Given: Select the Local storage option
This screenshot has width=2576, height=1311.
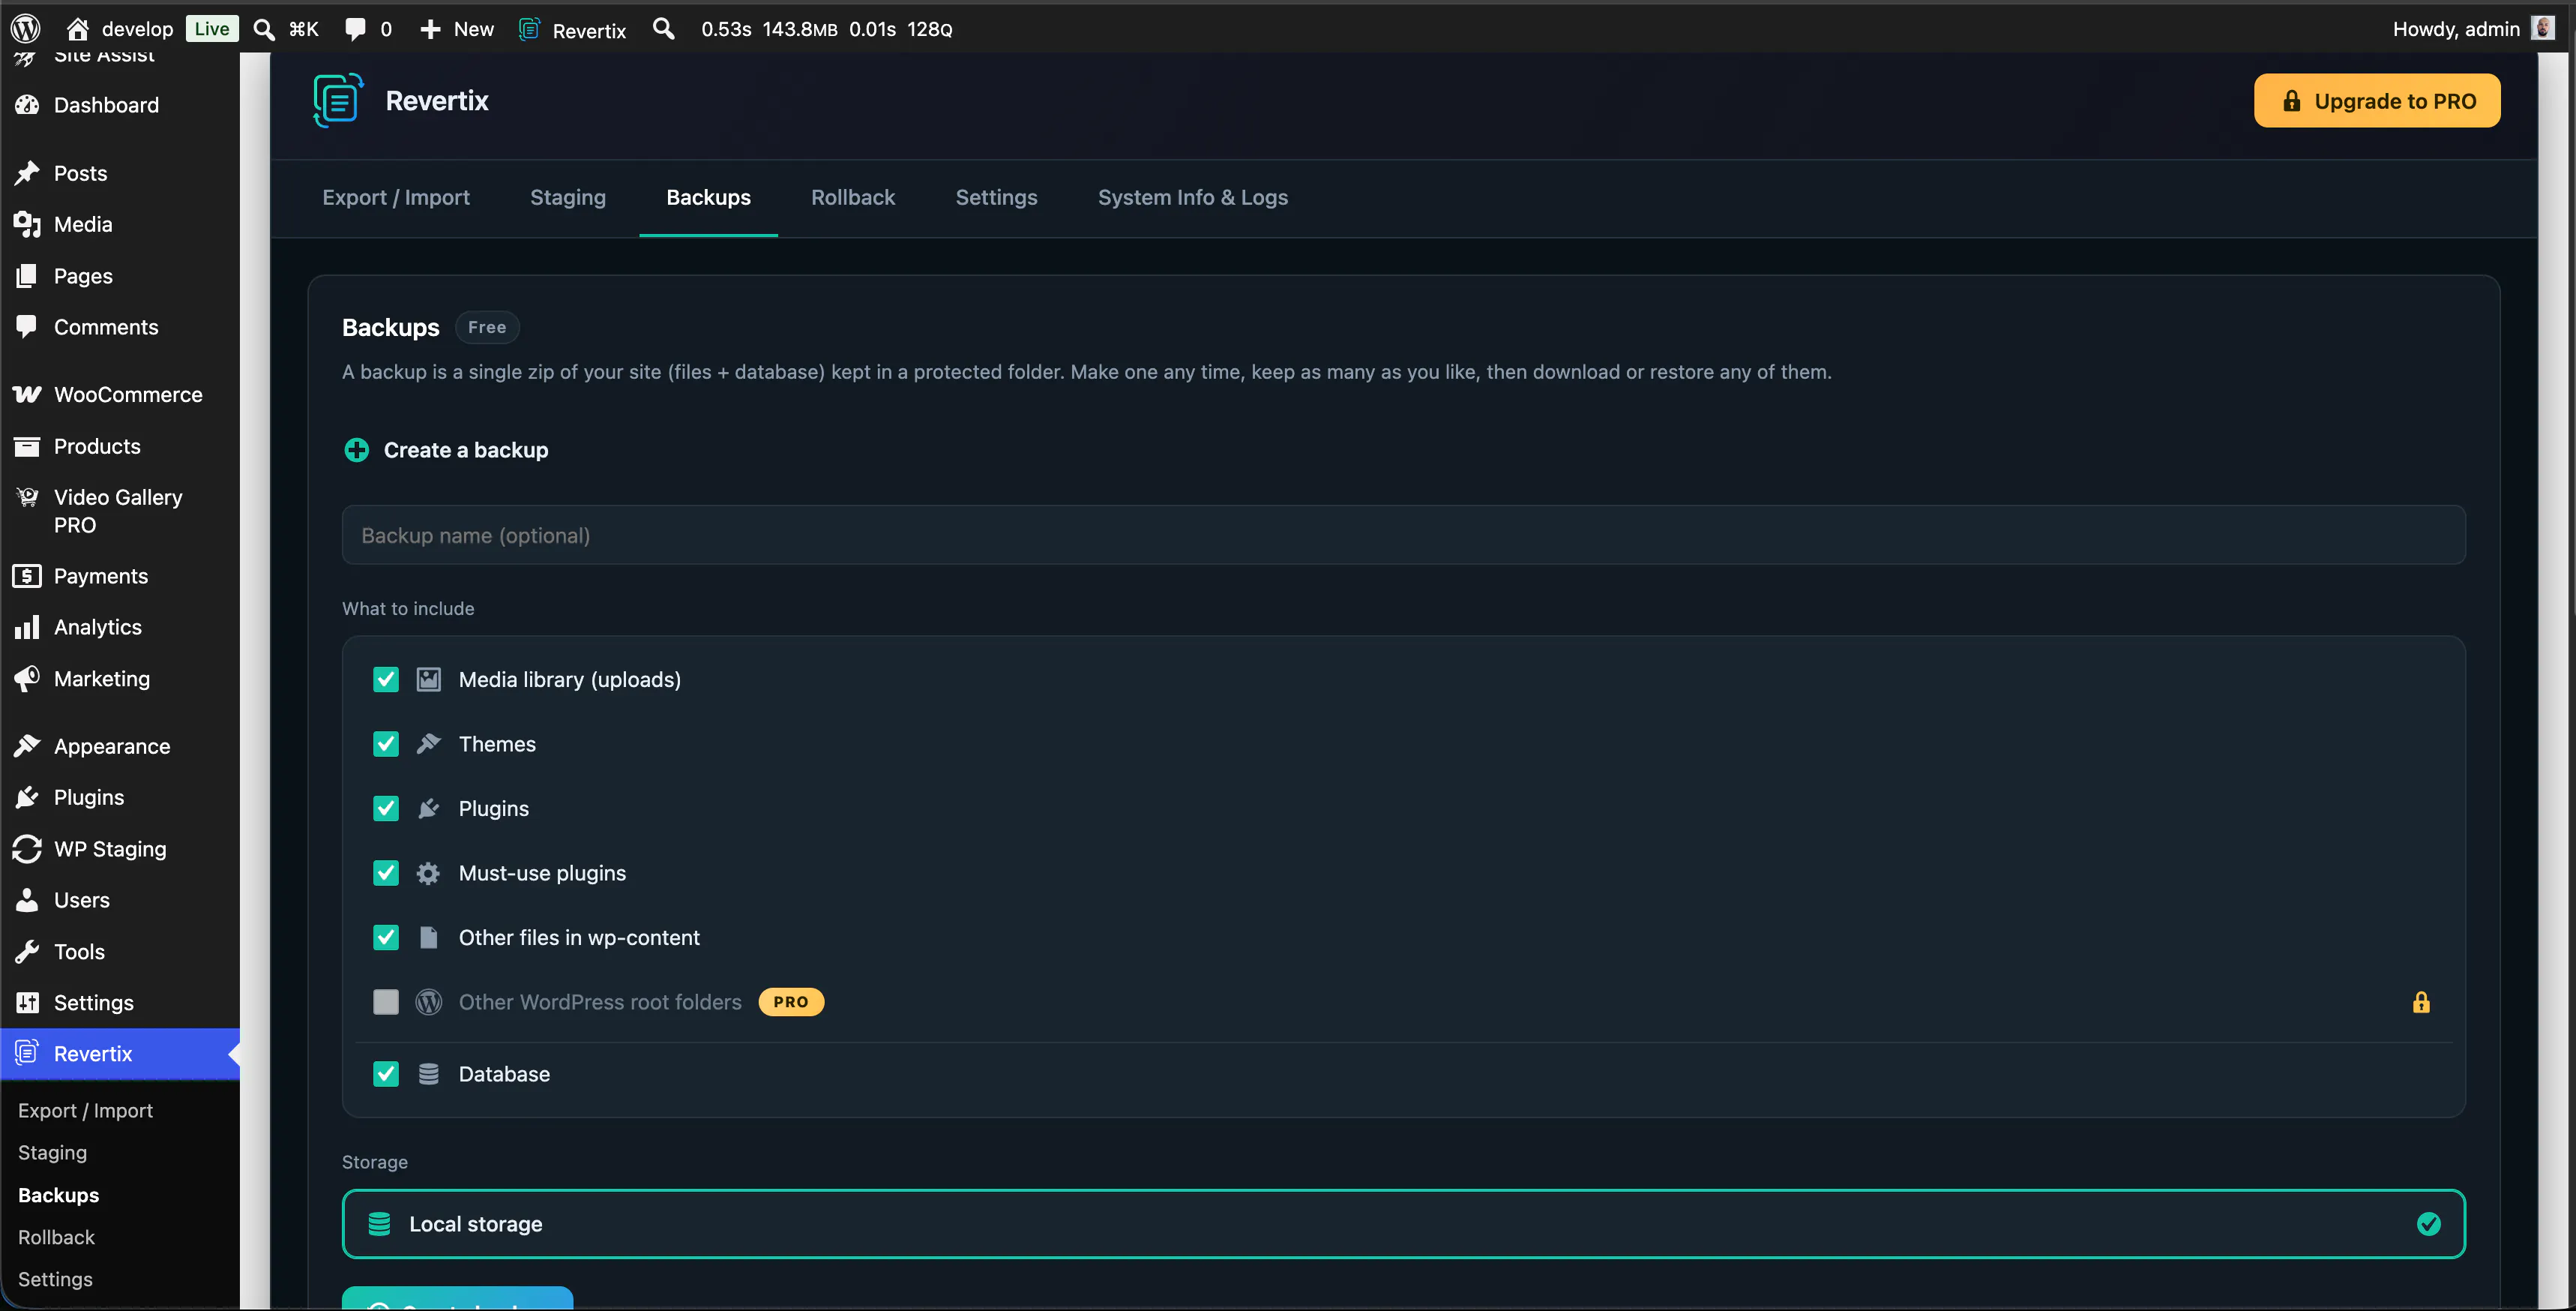Looking at the screenshot, I should (x=1403, y=1224).
